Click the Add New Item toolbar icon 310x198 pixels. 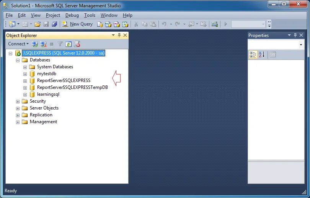[25, 24]
